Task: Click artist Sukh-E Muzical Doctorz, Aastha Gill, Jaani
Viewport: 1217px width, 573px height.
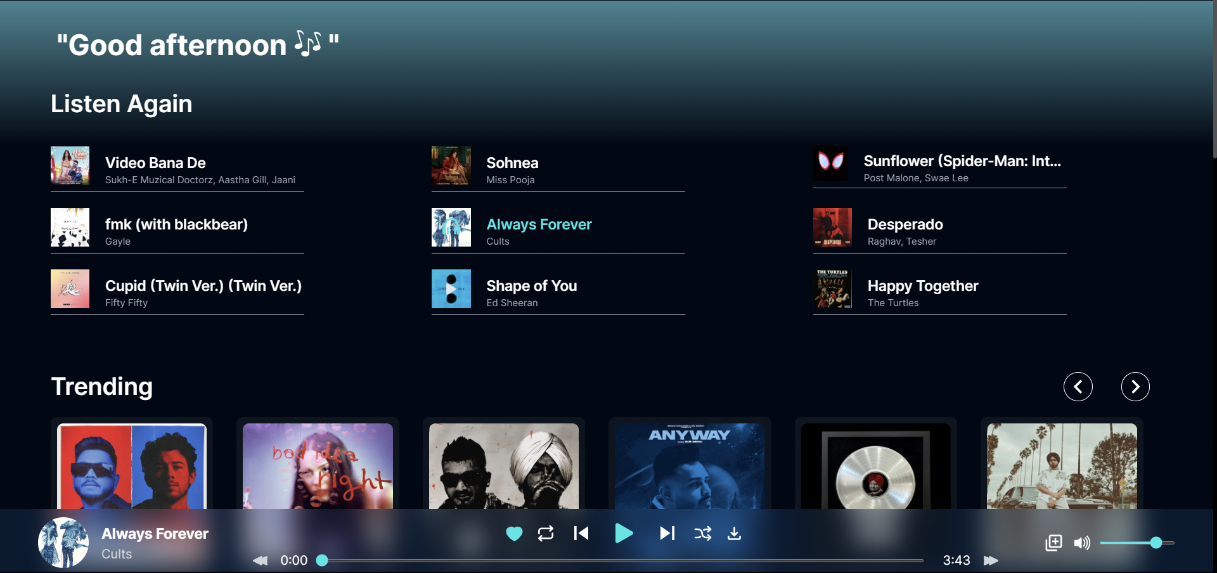Action: (x=200, y=180)
